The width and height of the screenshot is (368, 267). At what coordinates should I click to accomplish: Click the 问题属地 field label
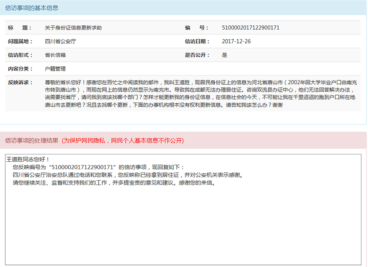point(19,41)
